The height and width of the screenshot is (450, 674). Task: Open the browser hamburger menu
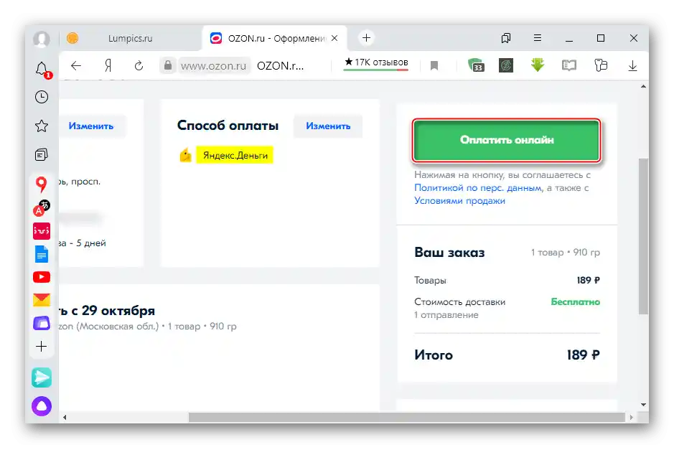pos(538,38)
